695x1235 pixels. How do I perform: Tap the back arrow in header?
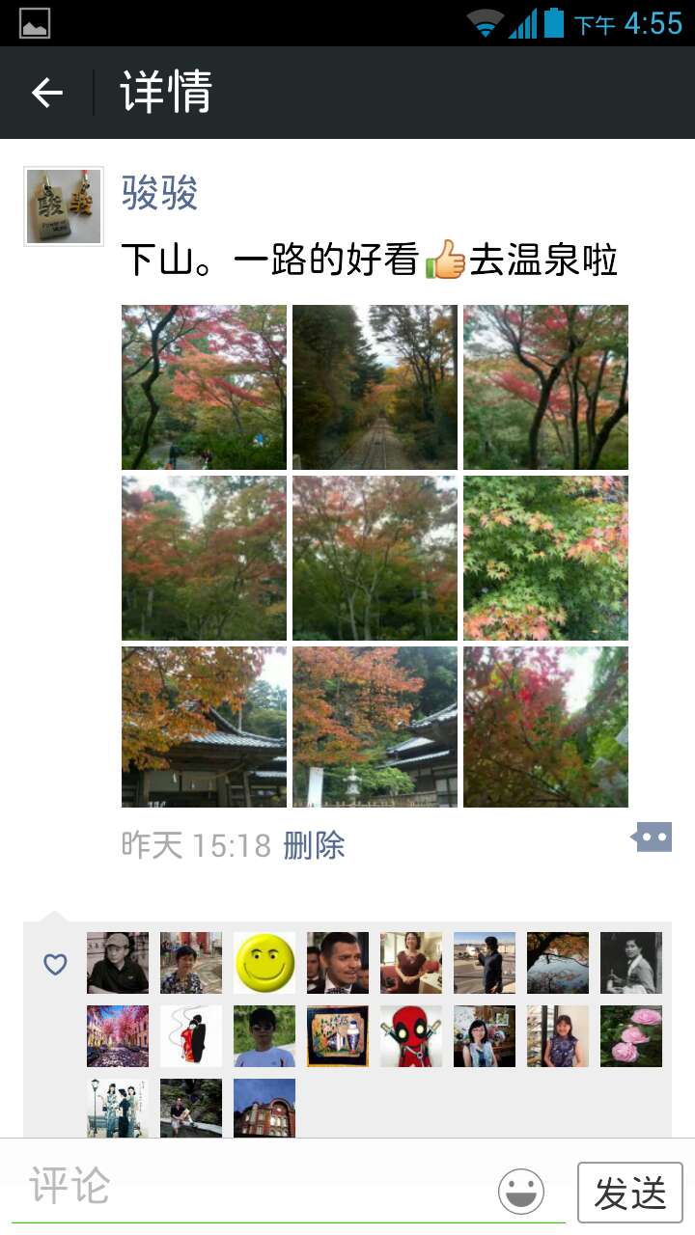point(46,93)
